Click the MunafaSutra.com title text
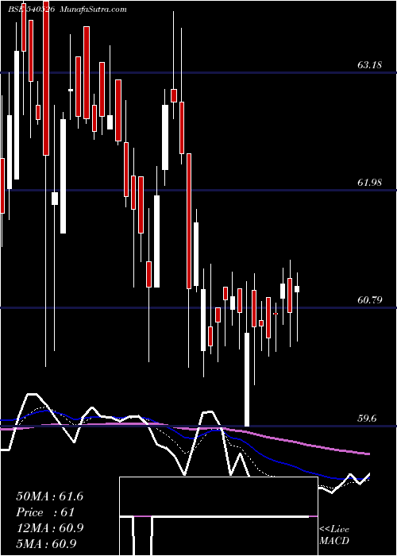 94,10
